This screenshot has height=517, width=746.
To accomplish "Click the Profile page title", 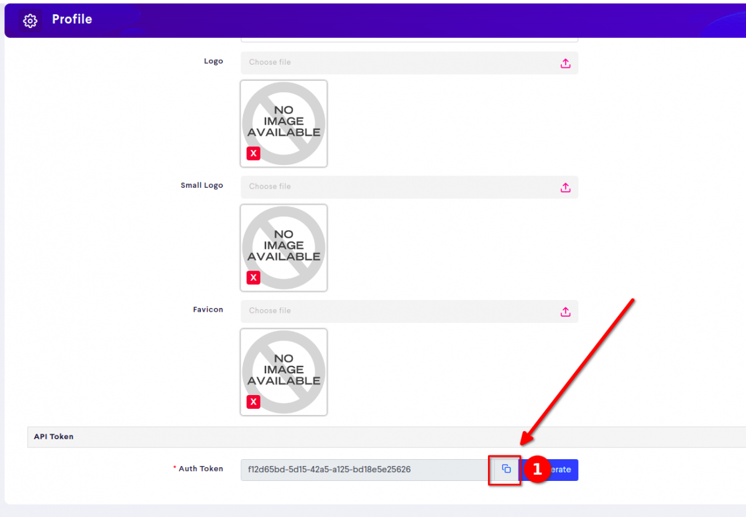I will pyautogui.click(x=71, y=19).
